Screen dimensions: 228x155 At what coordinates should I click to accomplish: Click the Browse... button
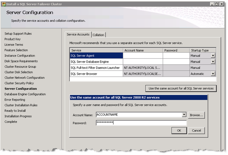pyautogui.click(x=196, y=115)
